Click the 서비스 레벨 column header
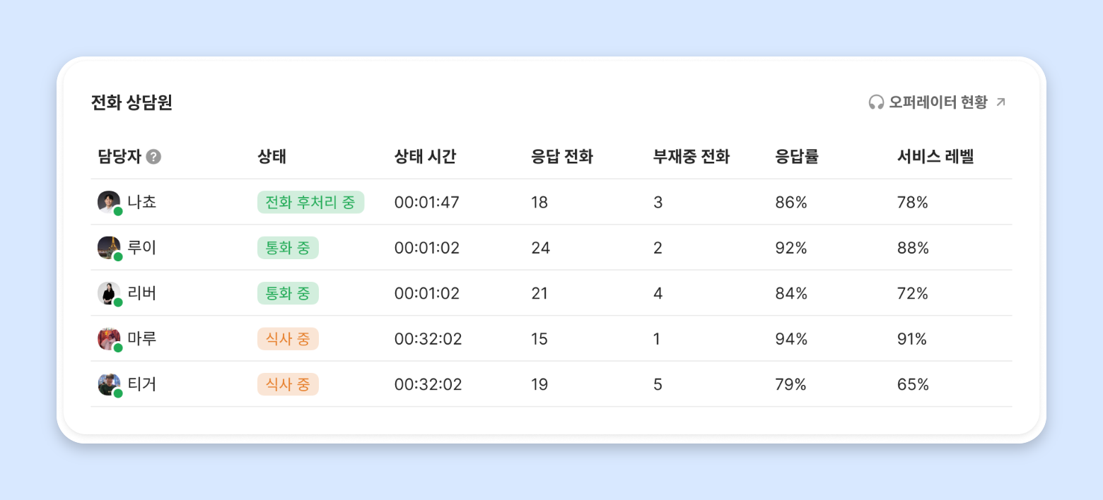Screen dimensions: 1103x500 [x=936, y=157]
